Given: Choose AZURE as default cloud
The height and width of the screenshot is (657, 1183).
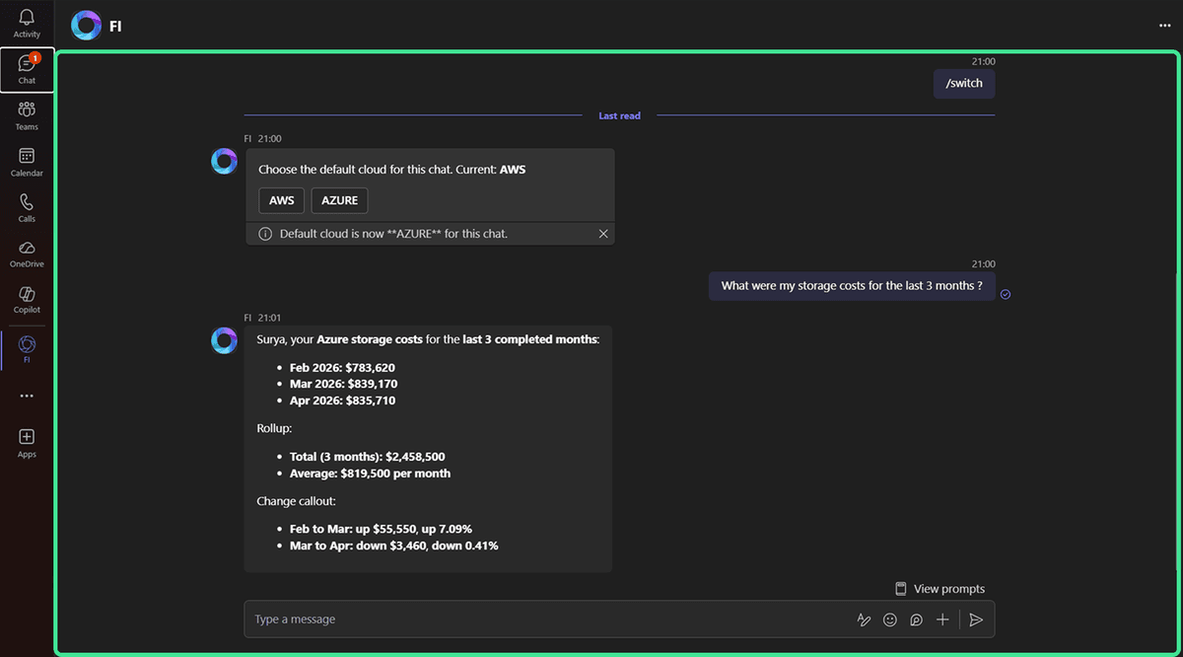Looking at the screenshot, I should 340,200.
